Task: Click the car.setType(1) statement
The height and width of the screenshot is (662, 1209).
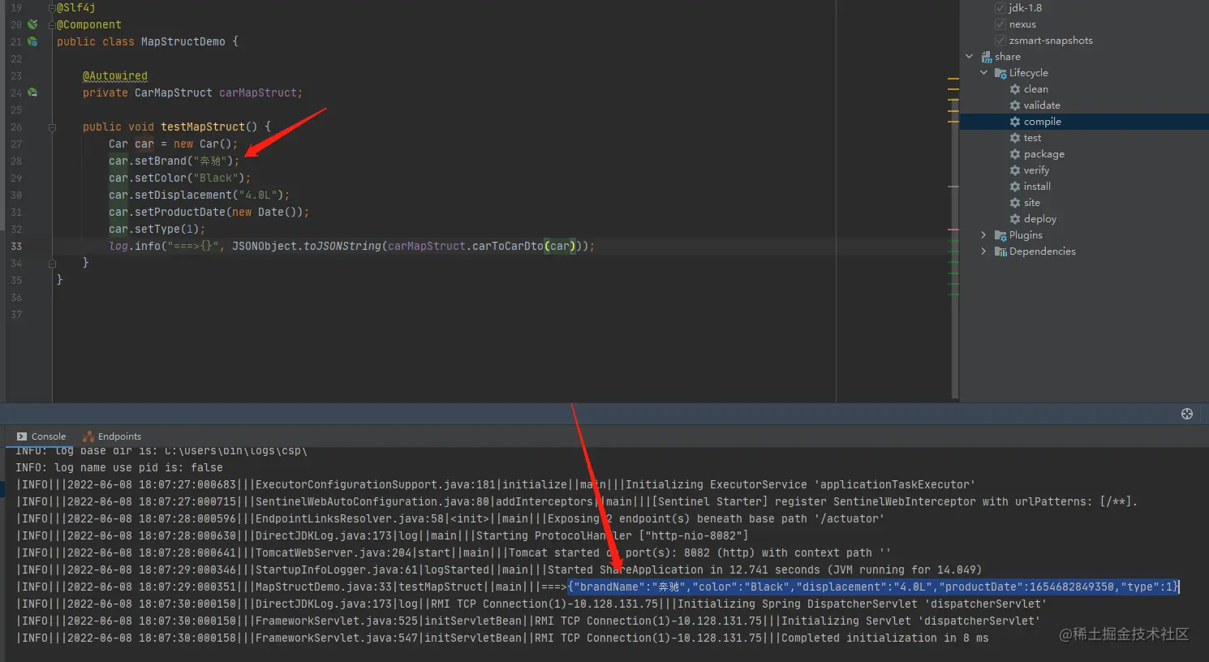Action: [157, 229]
